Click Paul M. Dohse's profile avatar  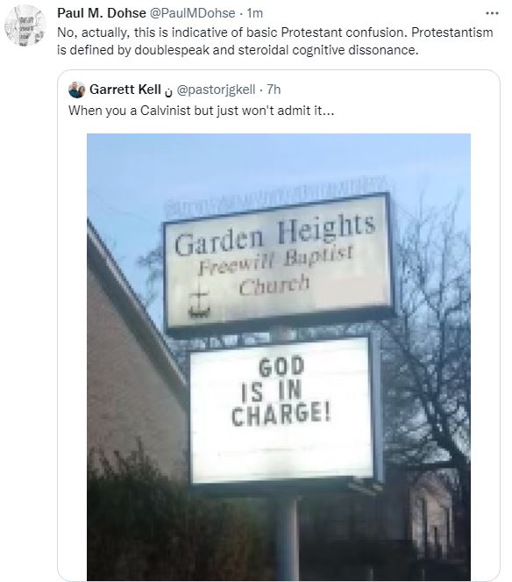coord(25,25)
